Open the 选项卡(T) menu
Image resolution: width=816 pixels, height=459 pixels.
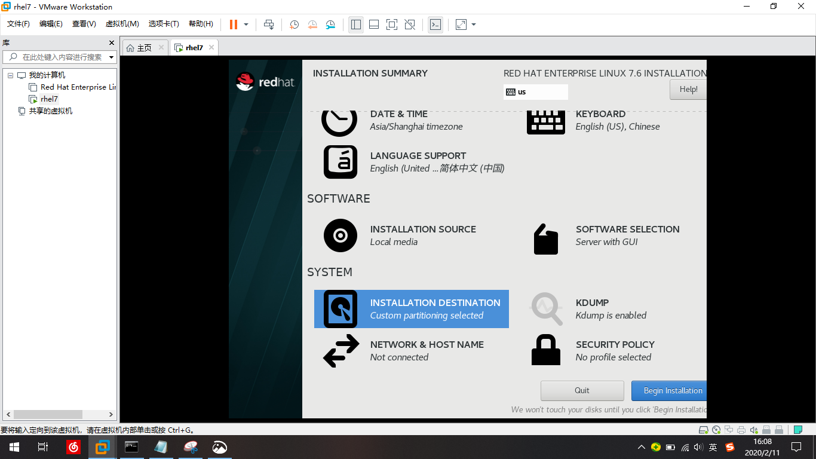[x=164, y=24]
